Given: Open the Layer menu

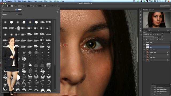Looking at the screenshot, I should (30, 1).
